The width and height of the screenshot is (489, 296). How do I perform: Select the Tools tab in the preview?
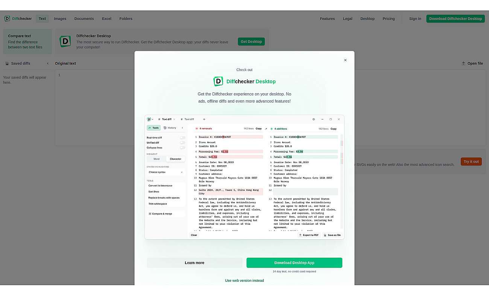click(x=153, y=128)
